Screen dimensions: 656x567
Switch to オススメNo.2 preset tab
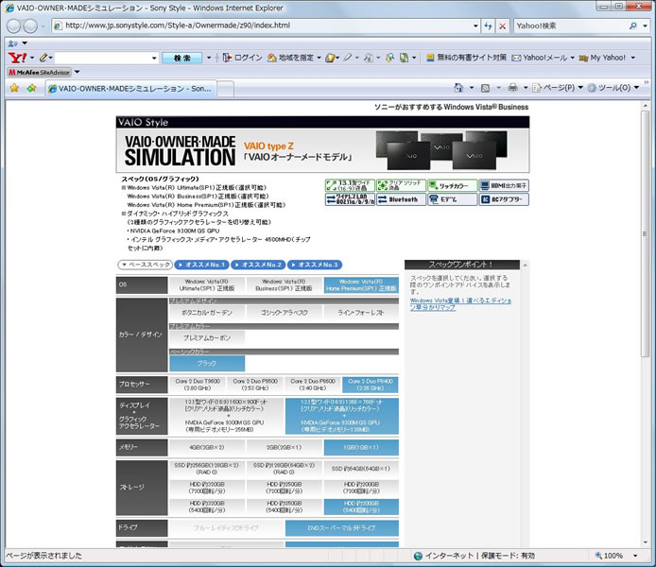(x=258, y=265)
